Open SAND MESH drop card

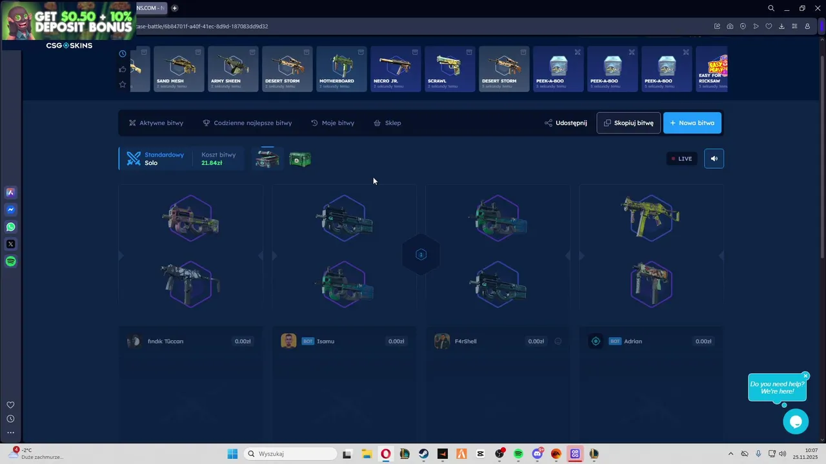tap(179, 69)
